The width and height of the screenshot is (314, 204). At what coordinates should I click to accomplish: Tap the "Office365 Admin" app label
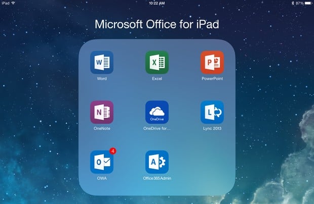[x=157, y=178]
